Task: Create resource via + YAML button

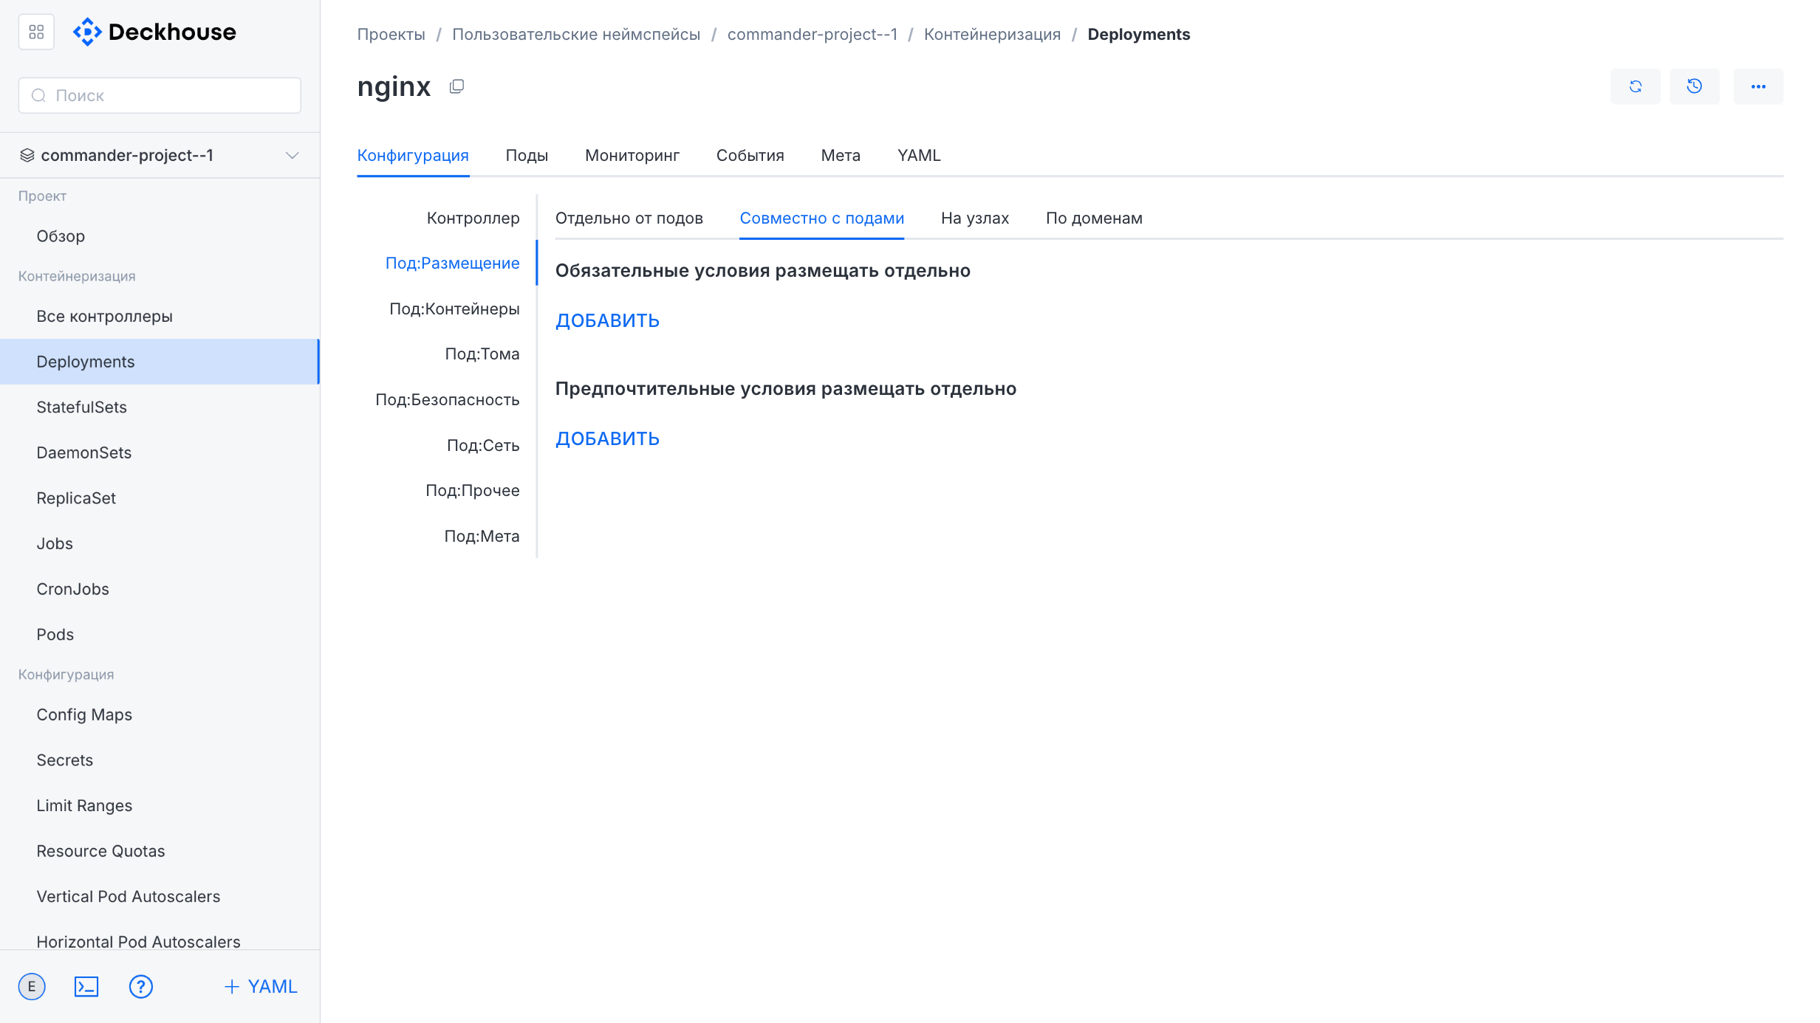Action: [x=260, y=986]
